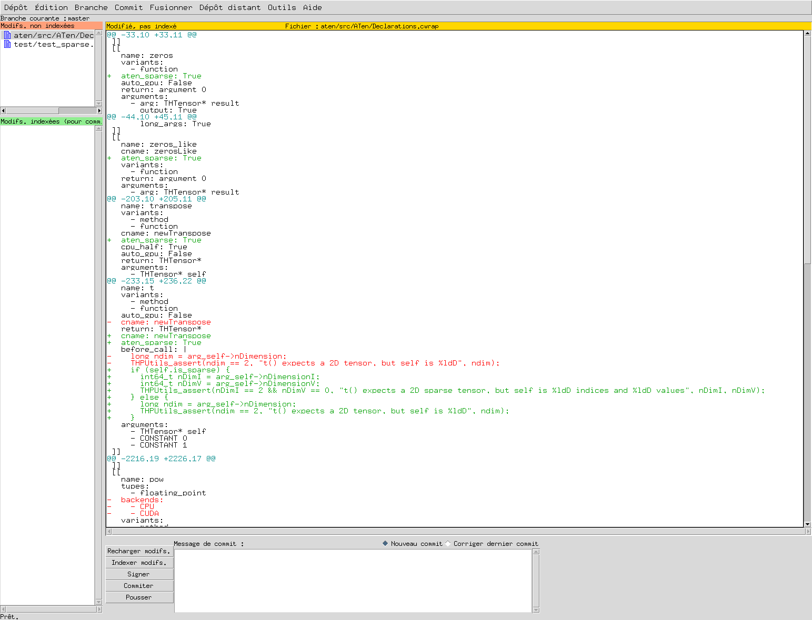This screenshot has height=620, width=812.
Task: Click the 'Fichier : aten/src/ATen/Declarations.cwrap' header
Action: click(362, 26)
